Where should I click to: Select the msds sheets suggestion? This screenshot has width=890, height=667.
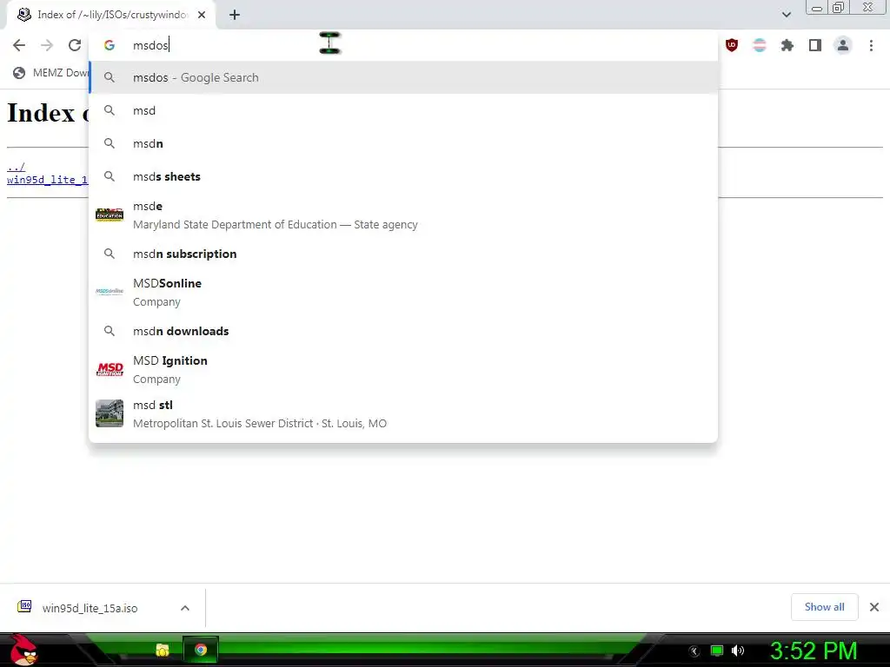403,176
